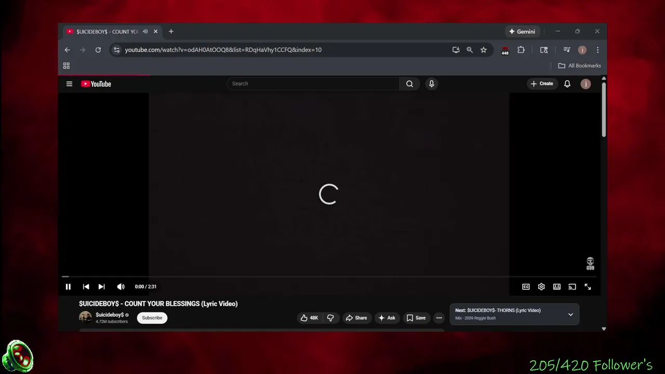The height and width of the screenshot is (374, 665).
Task: Click the video title COUNT YOUR BLESSINGS
Action: (158, 304)
